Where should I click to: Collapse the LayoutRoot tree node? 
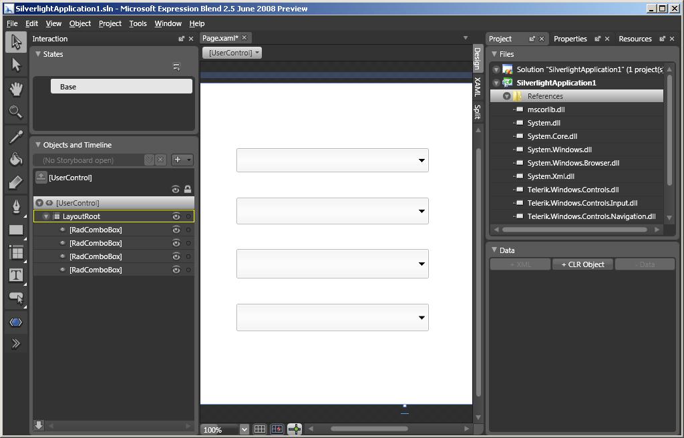46,216
